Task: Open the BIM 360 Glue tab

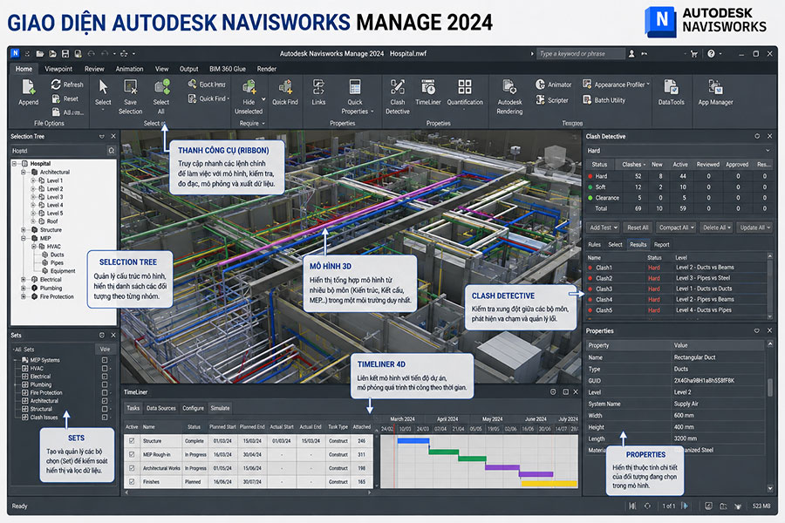Action: [228, 69]
